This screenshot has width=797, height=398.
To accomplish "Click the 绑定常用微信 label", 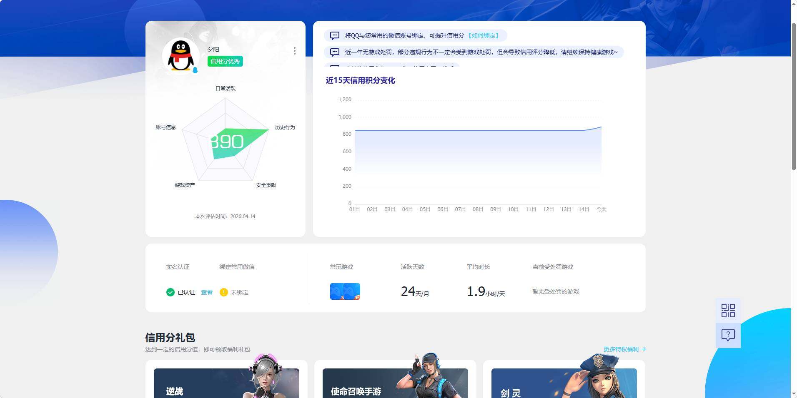I will coord(237,267).
